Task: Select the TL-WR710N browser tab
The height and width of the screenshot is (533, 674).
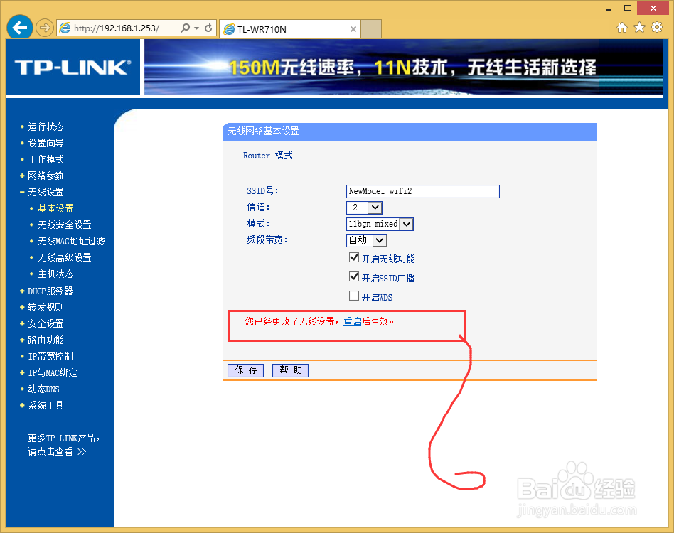Action: pos(289,29)
